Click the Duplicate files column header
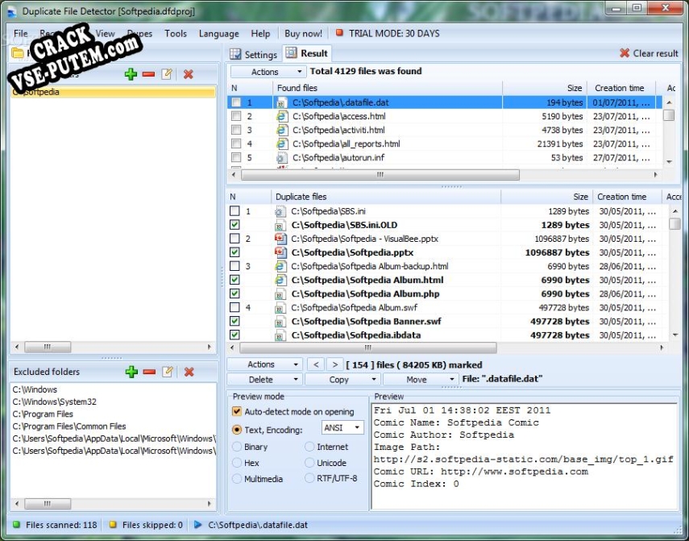 [386, 197]
